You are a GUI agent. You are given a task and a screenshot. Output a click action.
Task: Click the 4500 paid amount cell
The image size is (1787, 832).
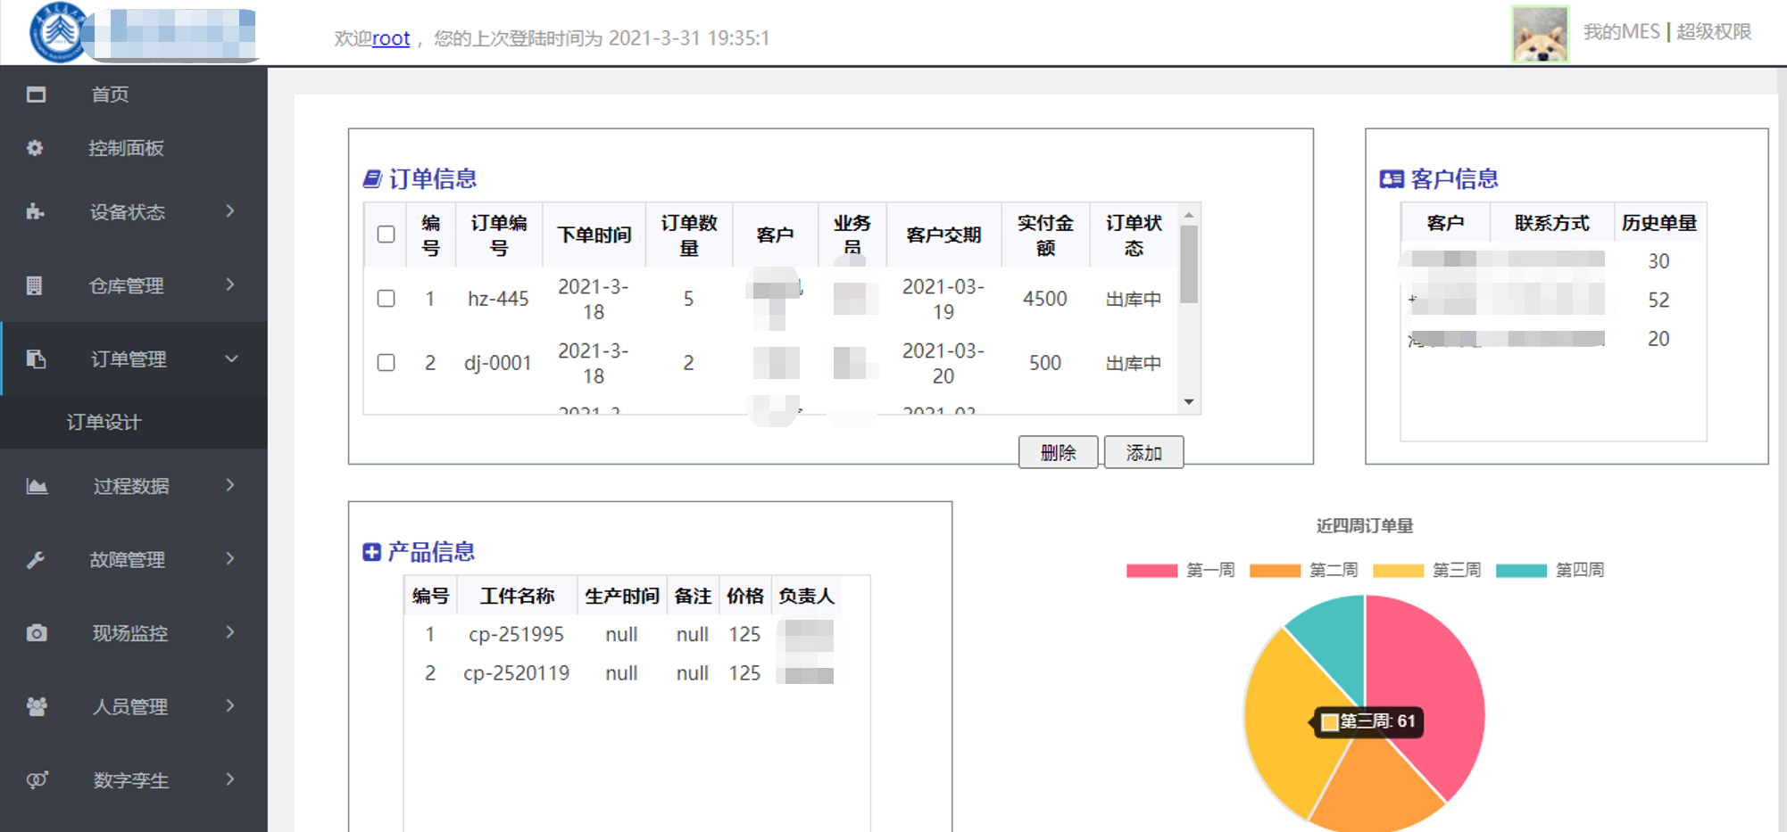pyautogui.click(x=1045, y=299)
